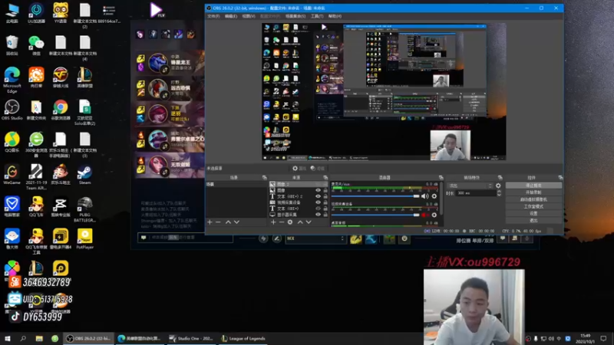This screenshot has width=614, height=345.
Task: Move selected source down in Sources panel
Action: pyautogui.click(x=309, y=222)
